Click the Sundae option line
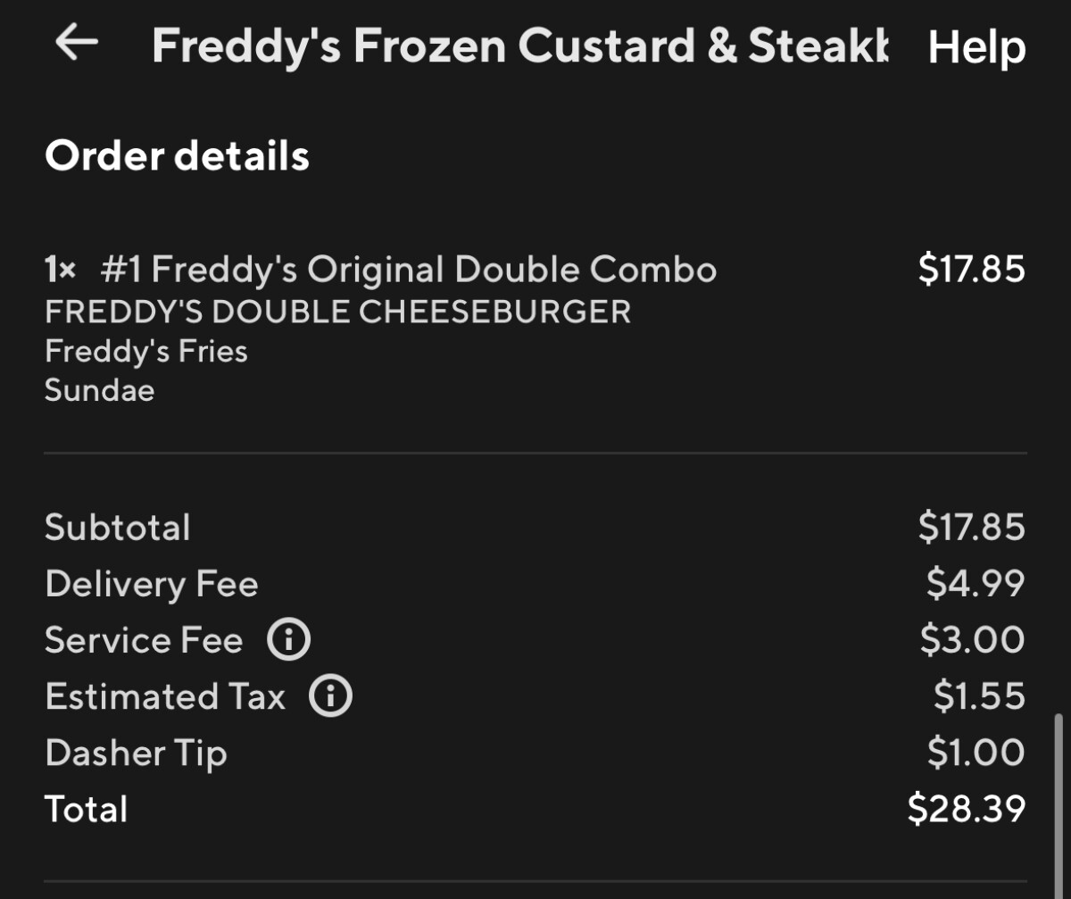The height and width of the screenshot is (899, 1071). [99, 390]
